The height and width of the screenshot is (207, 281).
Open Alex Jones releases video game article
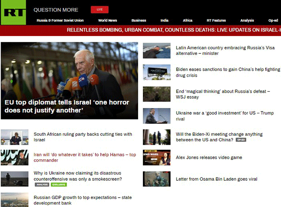pos(209,157)
